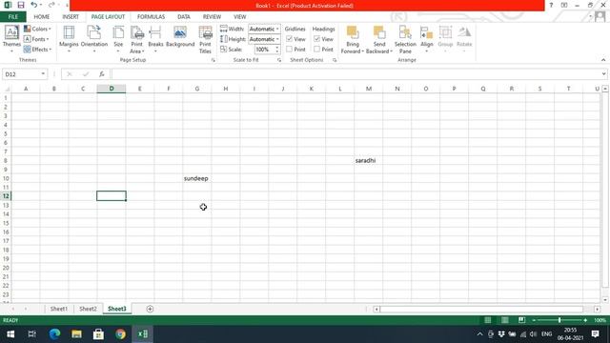Select the Sheet3 tab
Image resolution: width=610 pixels, height=343 pixels.
(116, 309)
